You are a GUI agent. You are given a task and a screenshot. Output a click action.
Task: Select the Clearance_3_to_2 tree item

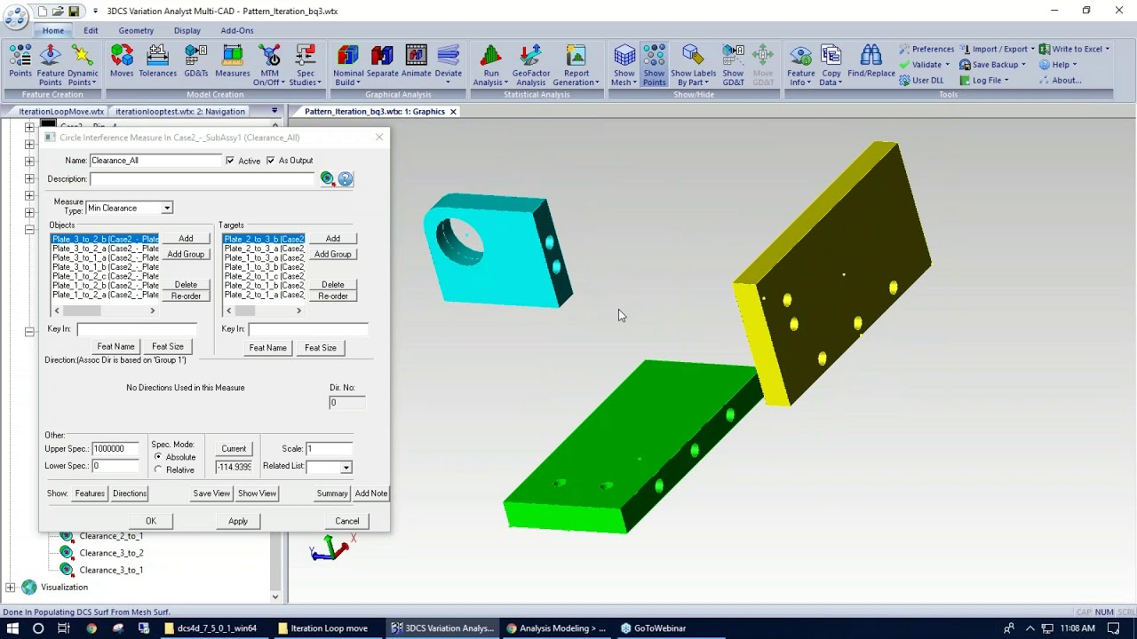[x=111, y=553]
